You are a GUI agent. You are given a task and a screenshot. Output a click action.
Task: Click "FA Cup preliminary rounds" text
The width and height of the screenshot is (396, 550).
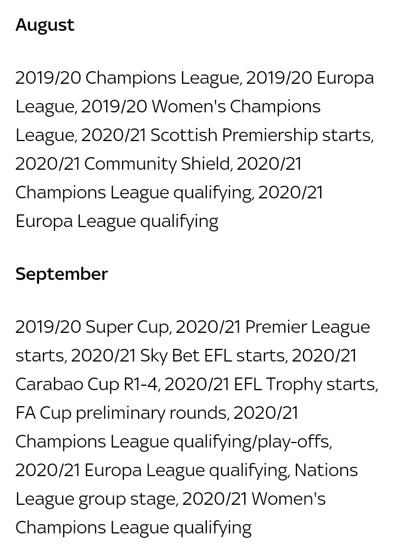click(121, 413)
